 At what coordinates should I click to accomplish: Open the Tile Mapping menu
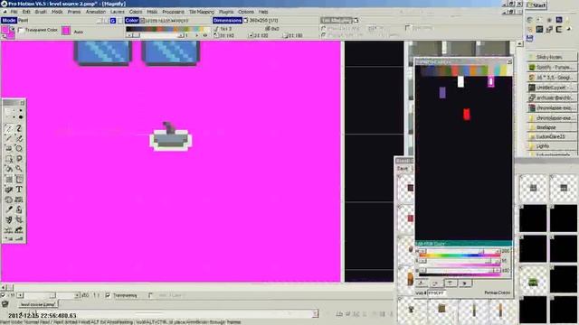coord(202,12)
